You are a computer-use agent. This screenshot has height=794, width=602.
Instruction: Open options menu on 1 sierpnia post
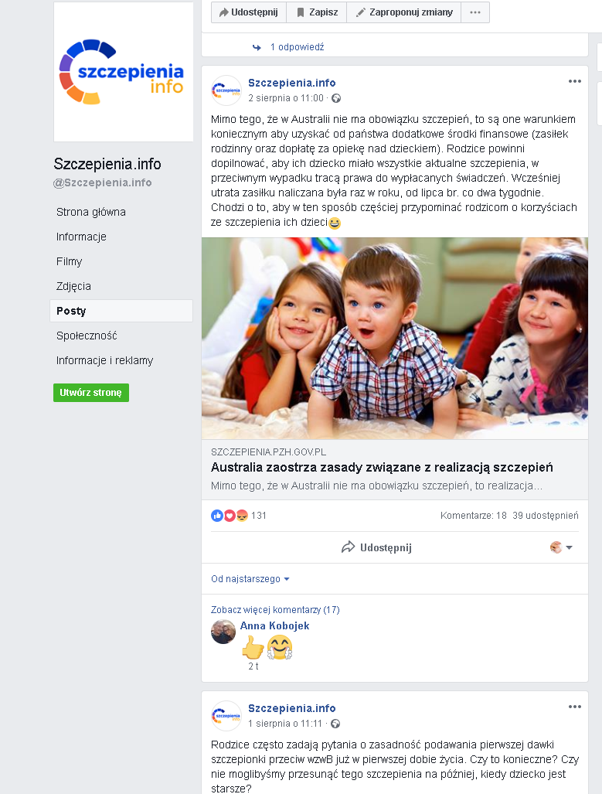[x=574, y=707]
